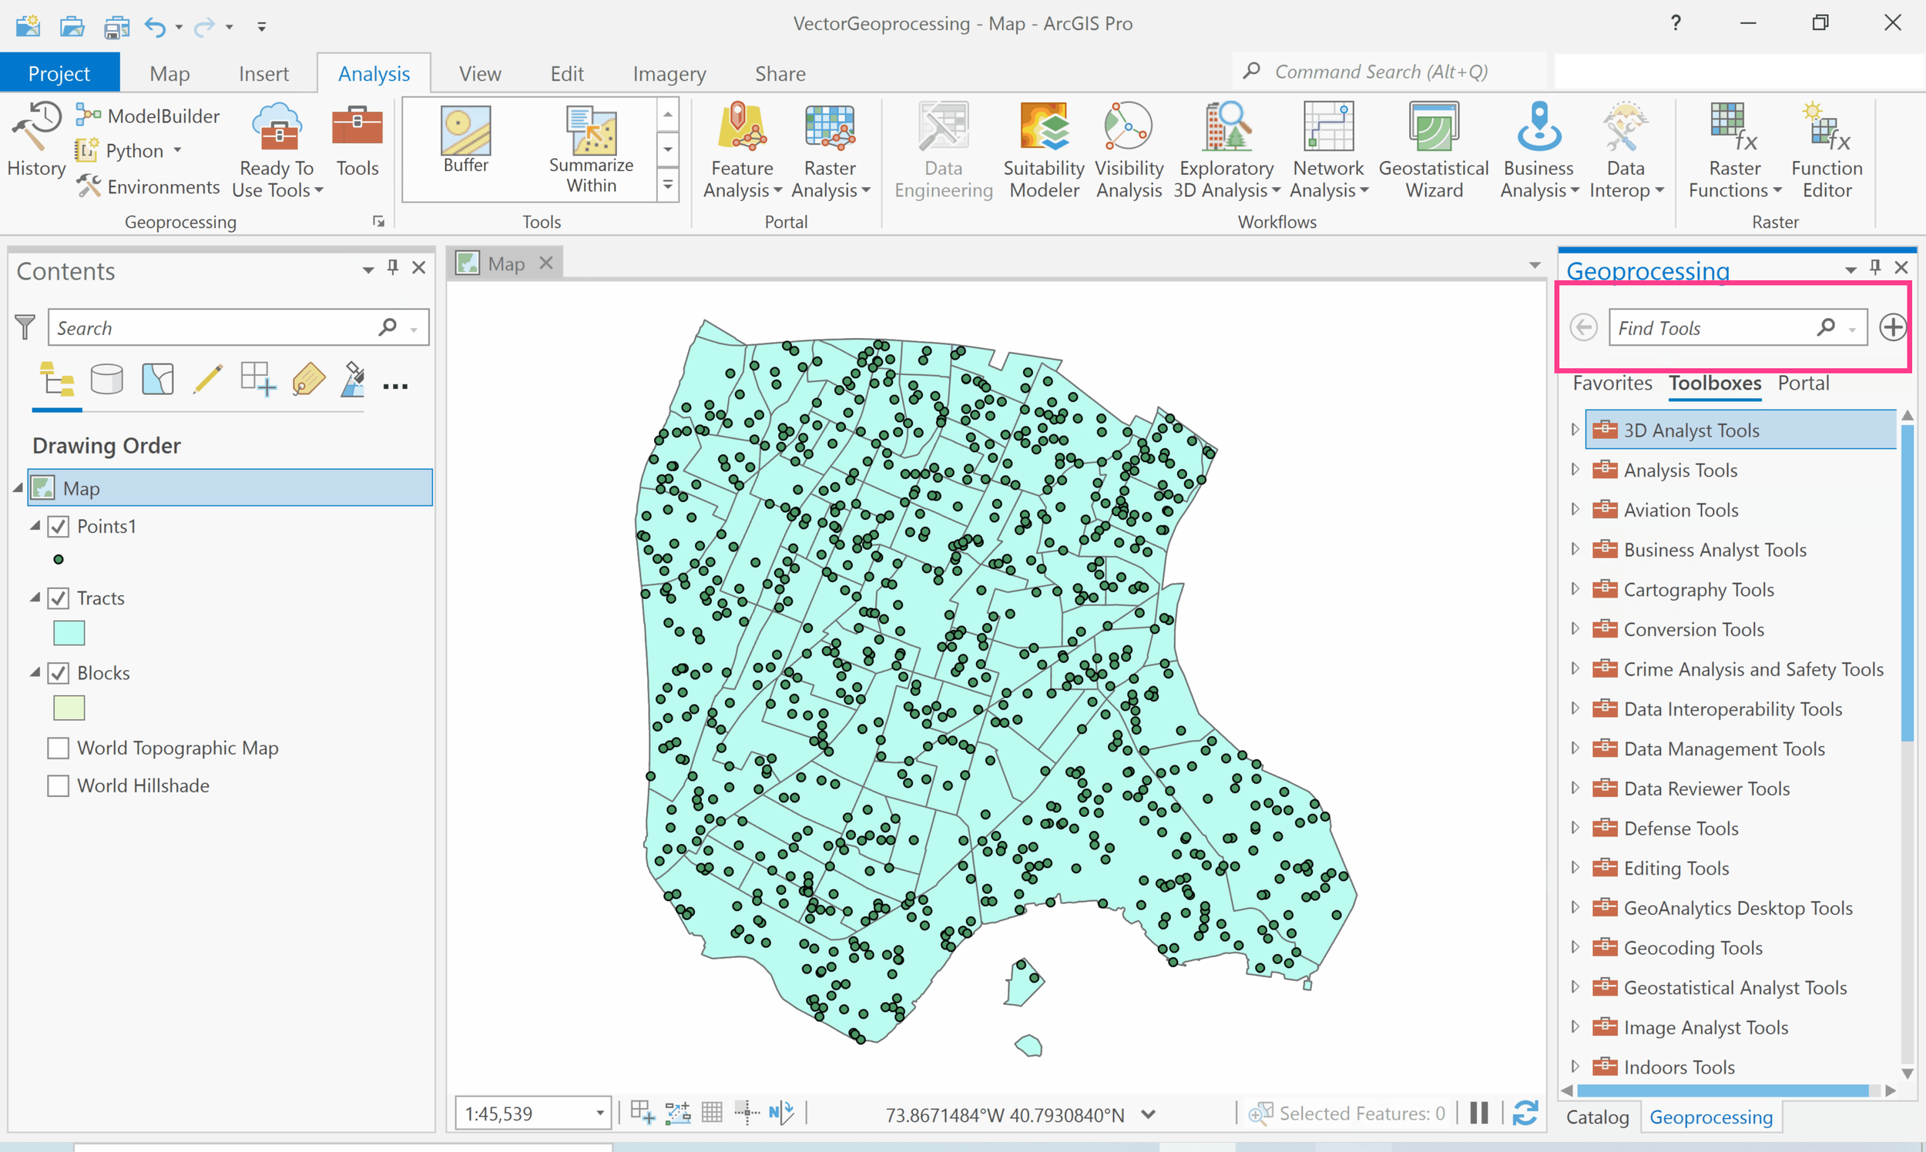Enable the World Topographic Map layer
1926x1152 pixels.
(59, 748)
